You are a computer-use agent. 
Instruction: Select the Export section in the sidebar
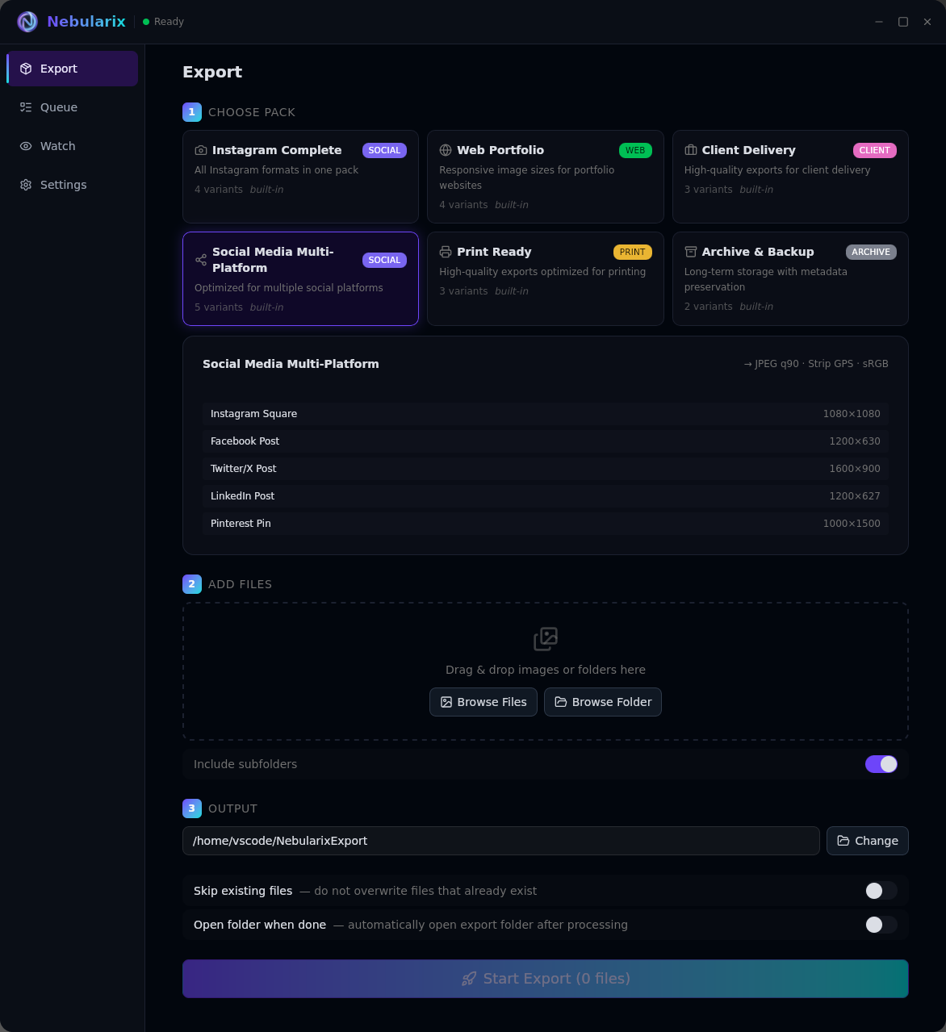pos(58,69)
